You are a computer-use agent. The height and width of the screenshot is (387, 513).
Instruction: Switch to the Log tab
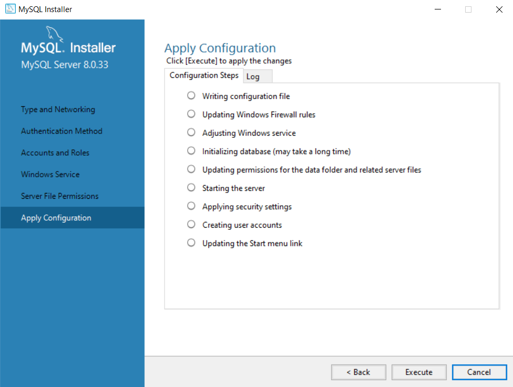point(255,76)
